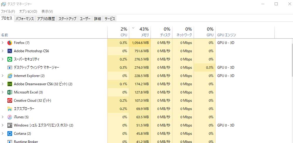
Task: Switch to the 詳細 tab
Action: (97, 19)
